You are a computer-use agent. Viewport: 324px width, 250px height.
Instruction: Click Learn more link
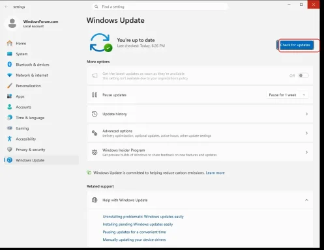click(x=215, y=173)
